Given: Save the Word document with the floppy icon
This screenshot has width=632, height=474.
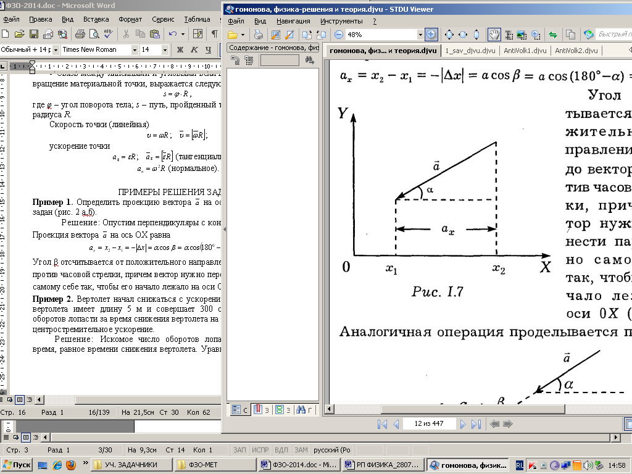Looking at the screenshot, I should [x=34, y=35].
